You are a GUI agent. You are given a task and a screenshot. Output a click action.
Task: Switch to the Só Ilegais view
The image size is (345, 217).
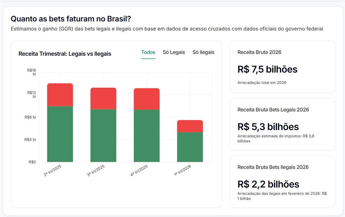[203, 52]
